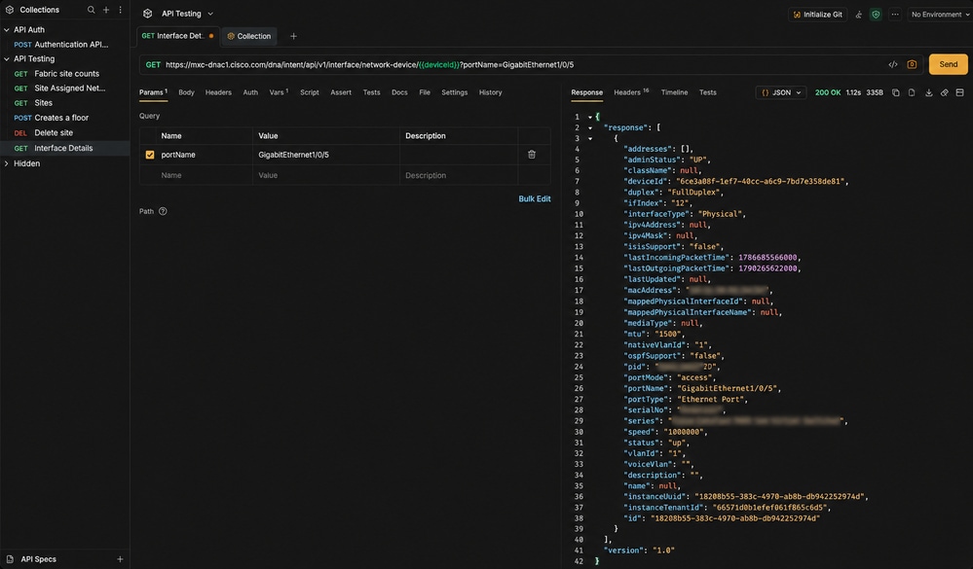
Task: Click the 200 OK status text
Action: click(x=827, y=92)
